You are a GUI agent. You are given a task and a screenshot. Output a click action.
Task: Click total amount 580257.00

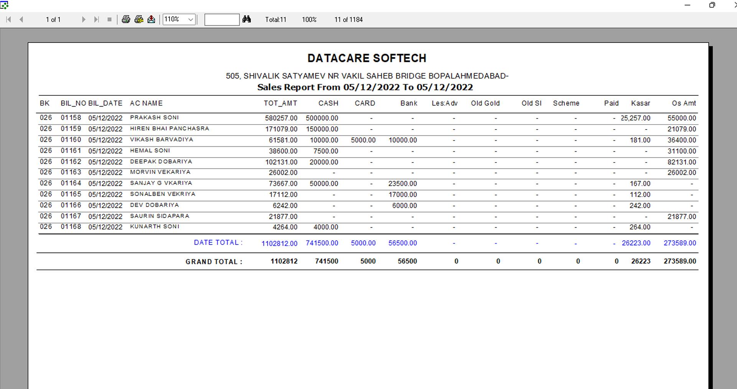[281, 118]
